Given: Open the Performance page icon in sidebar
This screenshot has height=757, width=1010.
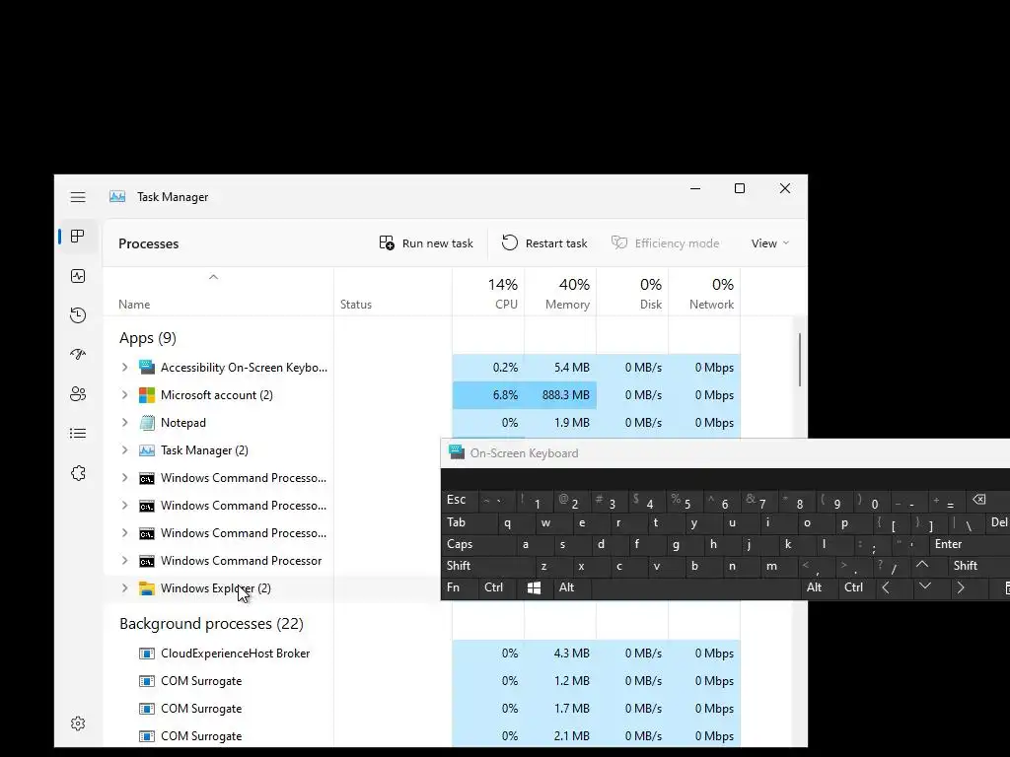Looking at the screenshot, I should click(x=78, y=276).
